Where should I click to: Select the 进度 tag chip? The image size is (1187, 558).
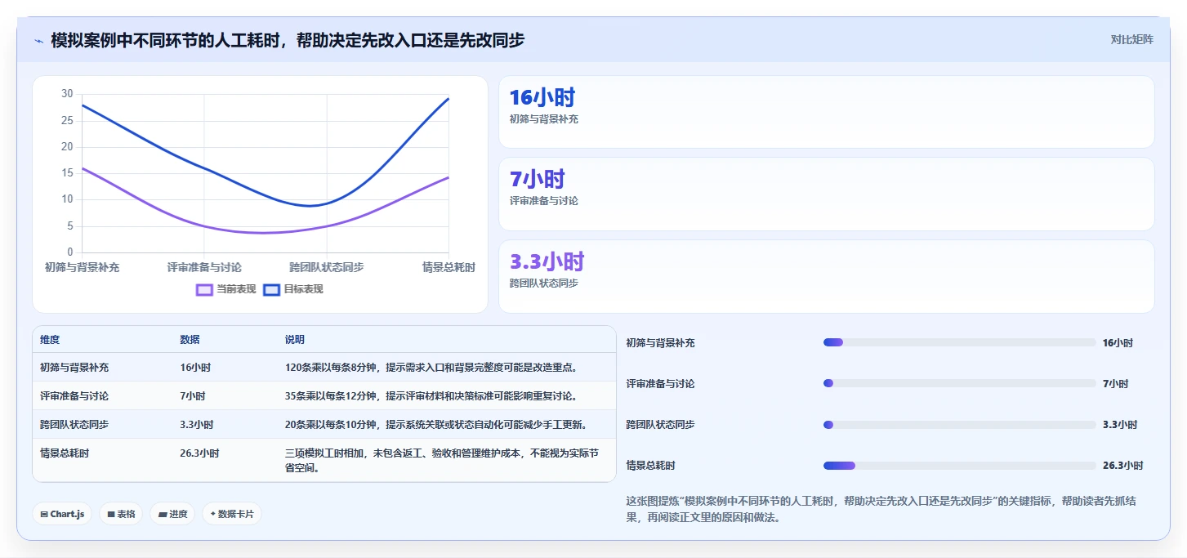(x=172, y=514)
